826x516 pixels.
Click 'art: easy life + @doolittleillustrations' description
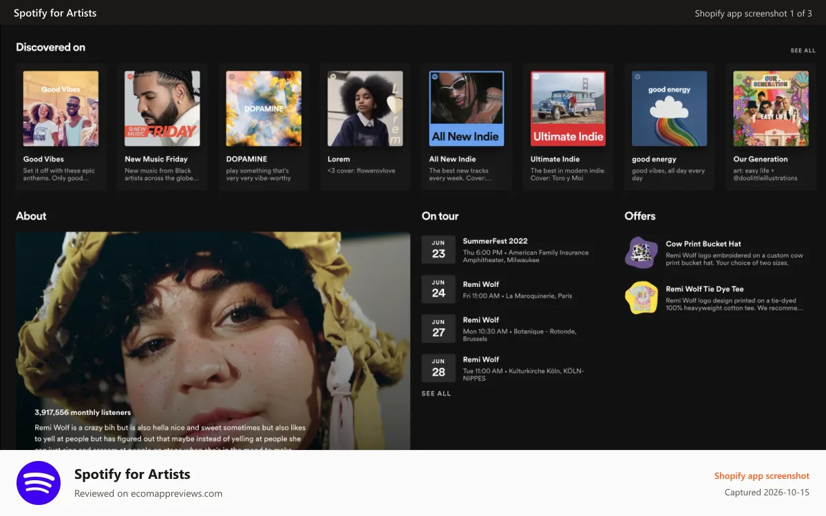point(765,174)
